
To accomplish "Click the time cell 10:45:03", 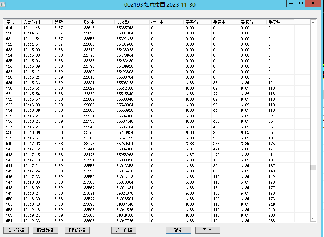I will (32, 55).
